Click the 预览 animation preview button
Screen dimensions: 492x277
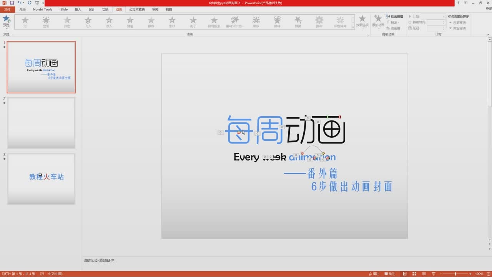[7, 21]
